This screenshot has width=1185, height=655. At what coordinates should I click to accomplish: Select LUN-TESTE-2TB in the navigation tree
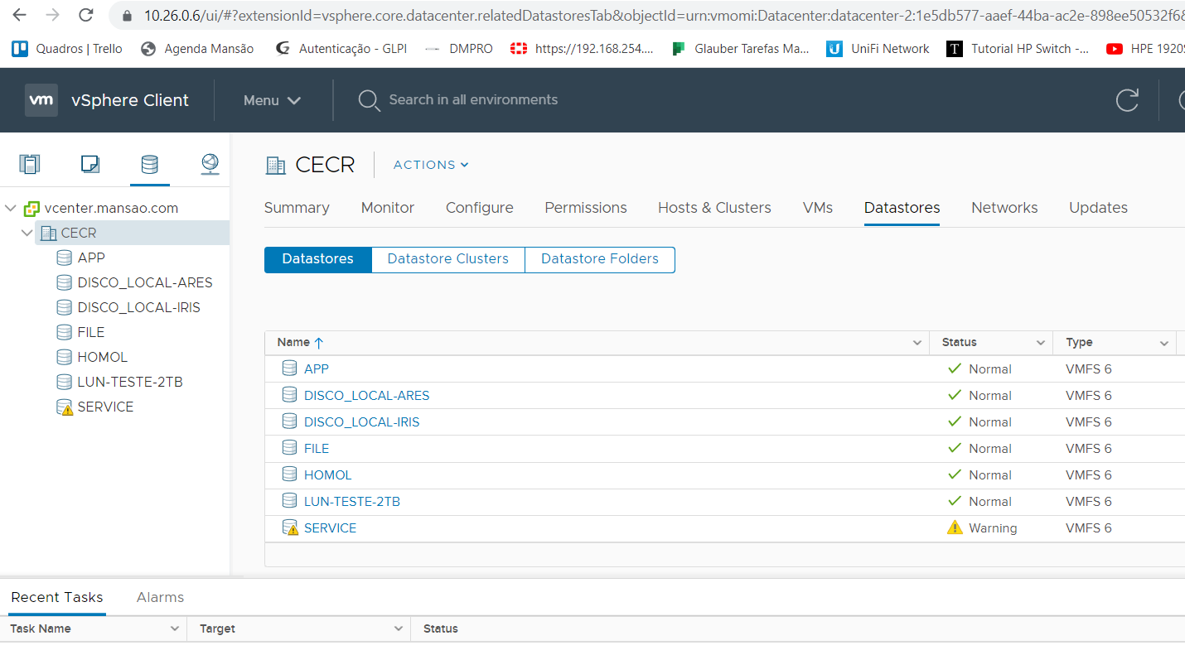(x=130, y=382)
